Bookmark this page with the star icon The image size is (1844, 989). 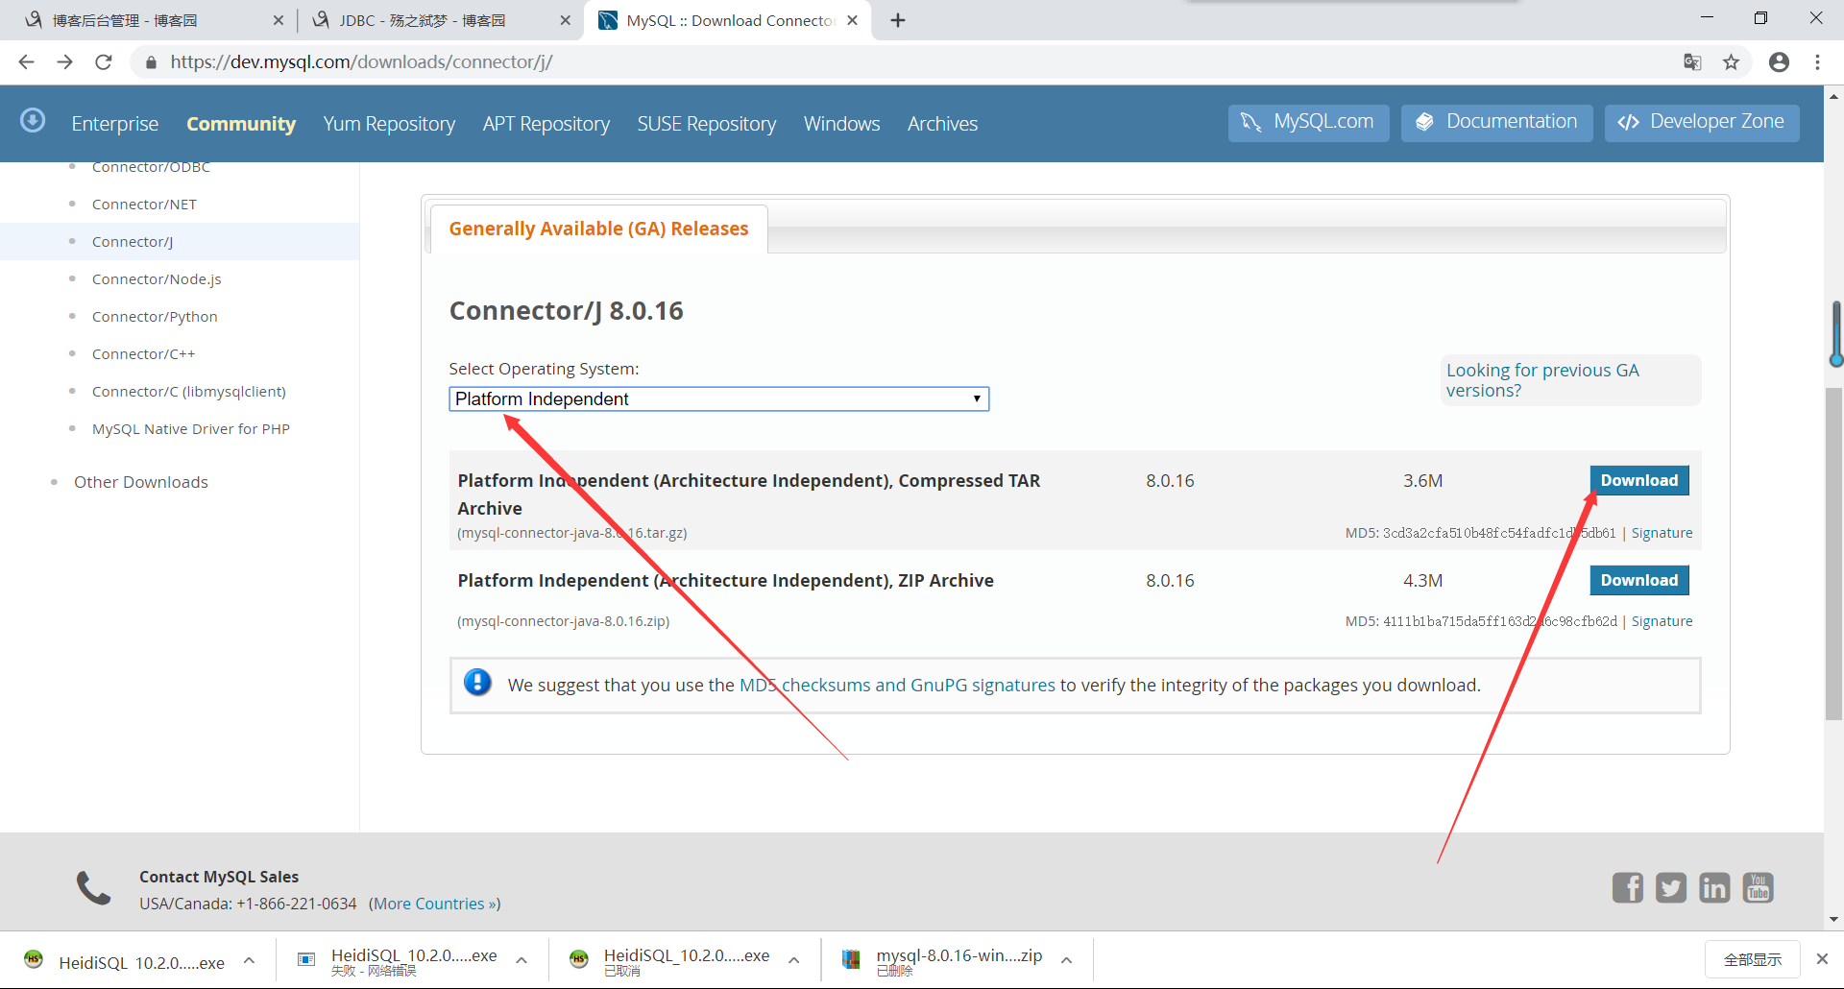tap(1731, 62)
